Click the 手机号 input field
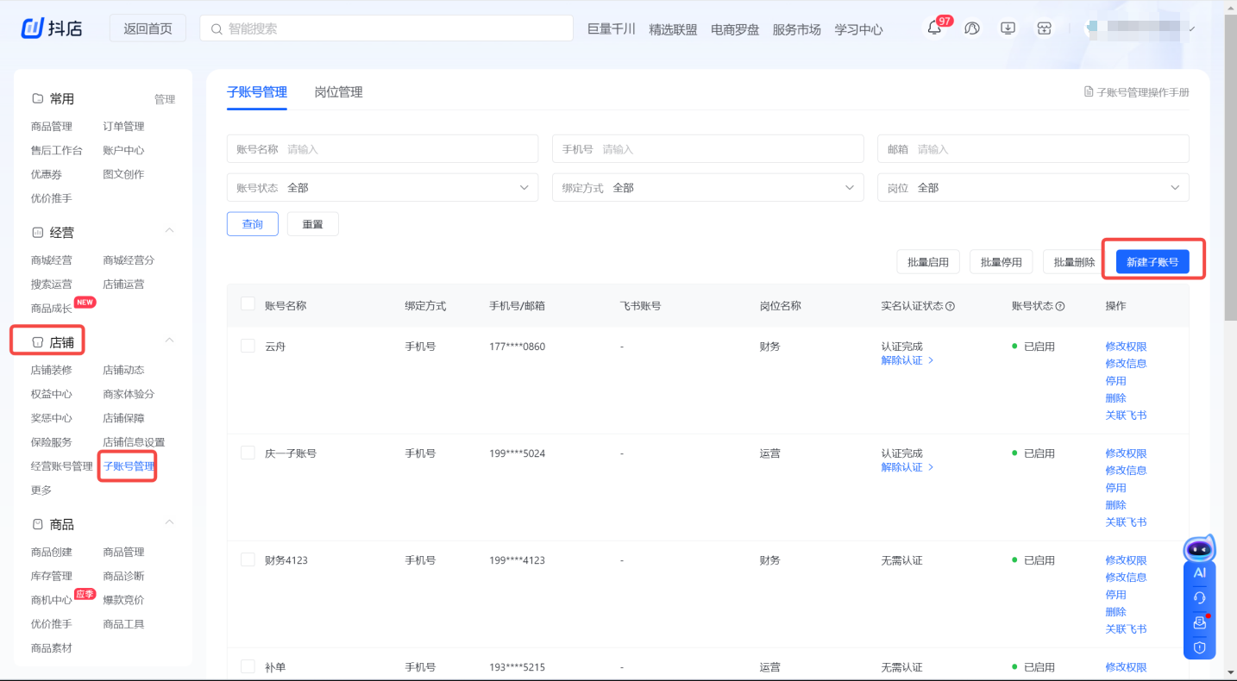 707,148
